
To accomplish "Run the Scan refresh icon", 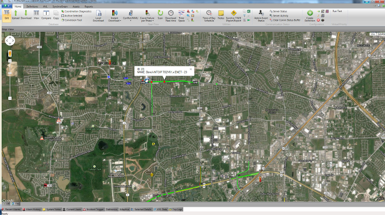I will tap(160, 15).
